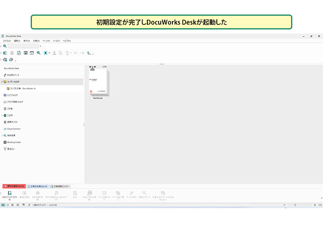Click the second window-pane info icon in toolbar
The width and height of the screenshot is (323, 242).
32,53
